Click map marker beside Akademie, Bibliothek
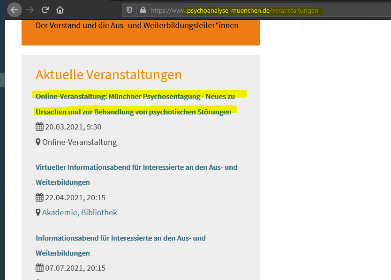391x280 pixels. pos(38,212)
